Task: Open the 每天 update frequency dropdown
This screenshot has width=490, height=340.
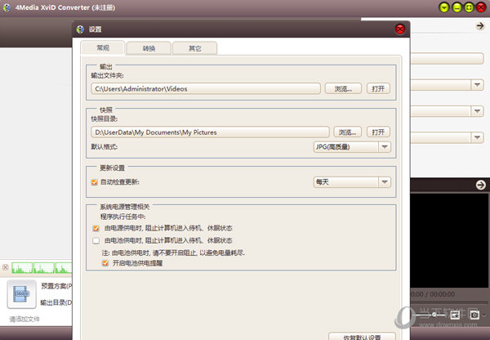Action: (x=352, y=181)
